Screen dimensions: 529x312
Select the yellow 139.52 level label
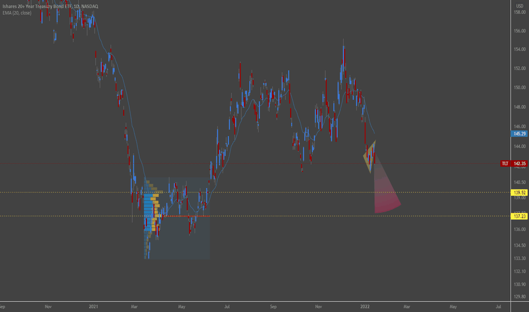tap(519, 193)
